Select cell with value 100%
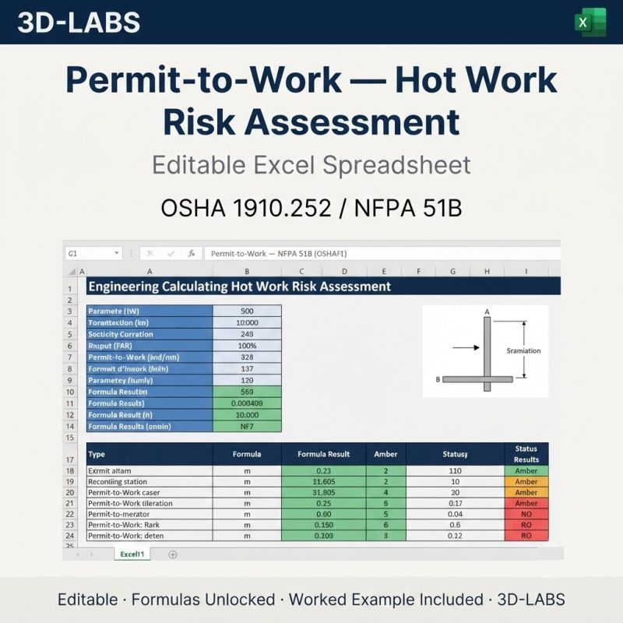 [x=247, y=346]
